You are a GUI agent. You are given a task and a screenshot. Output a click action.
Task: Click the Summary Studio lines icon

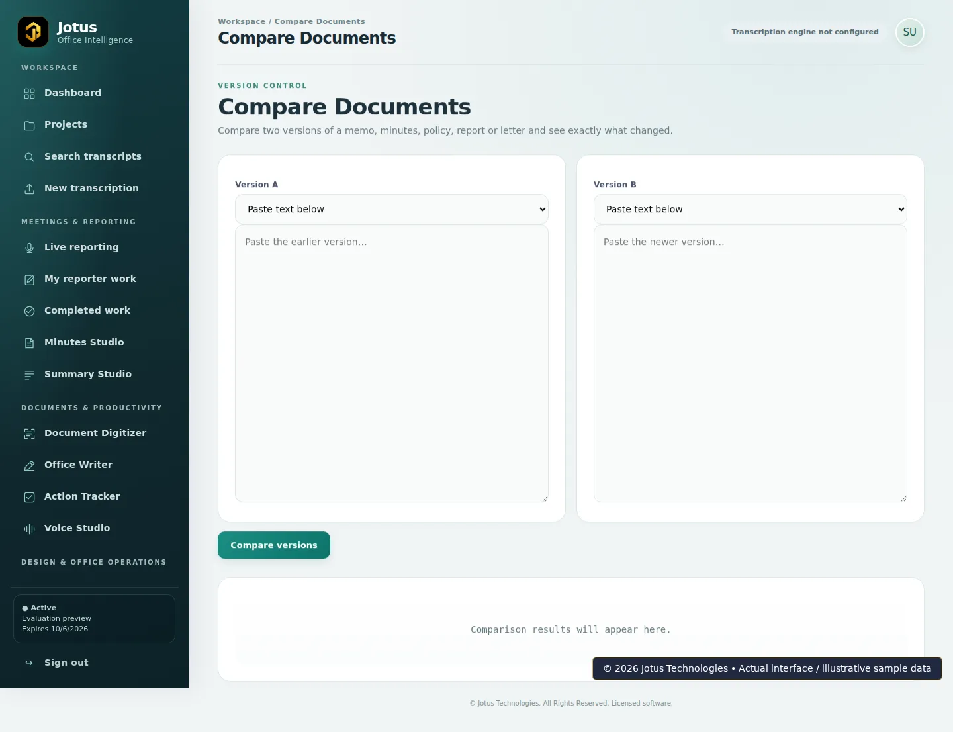pyautogui.click(x=29, y=375)
